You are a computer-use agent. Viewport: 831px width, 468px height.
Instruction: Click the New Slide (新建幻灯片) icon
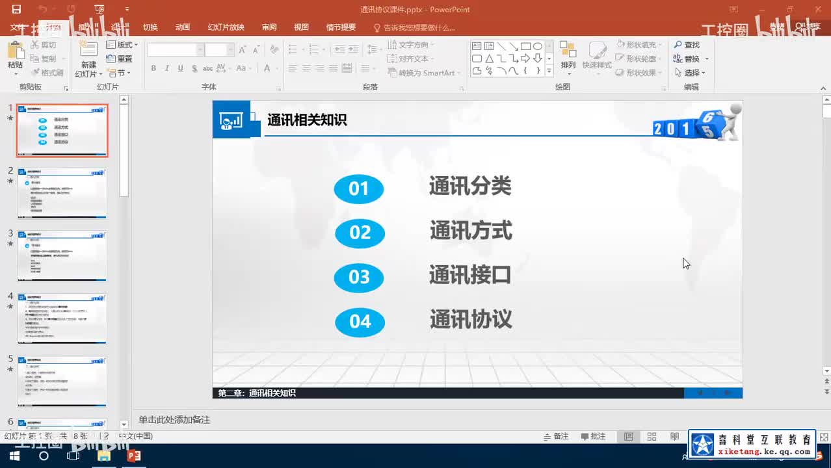coord(88,49)
